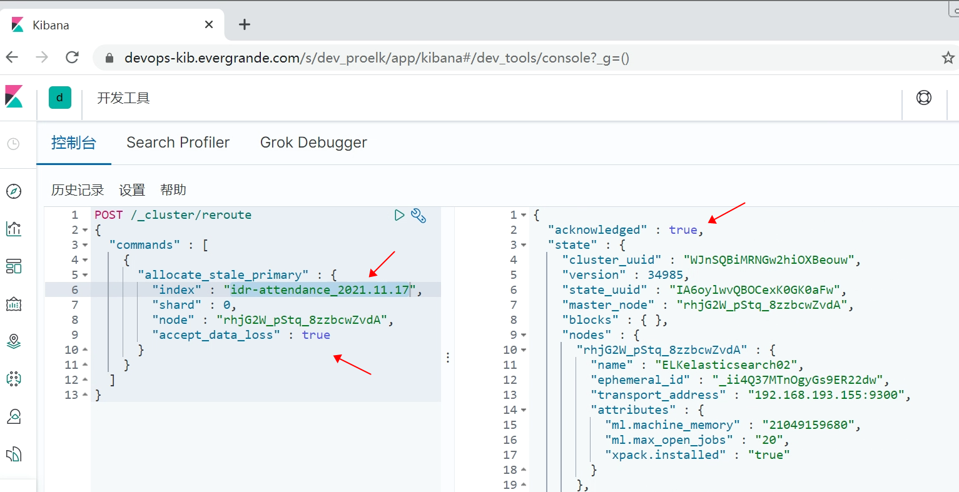The width and height of the screenshot is (959, 492).
Task: Open the help lifebuoy icon in header
Action: click(x=924, y=98)
